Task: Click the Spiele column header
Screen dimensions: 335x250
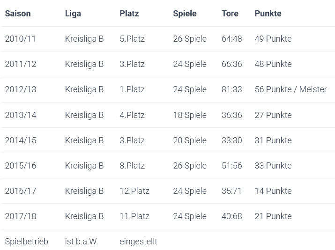Action: [x=185, y=14]
